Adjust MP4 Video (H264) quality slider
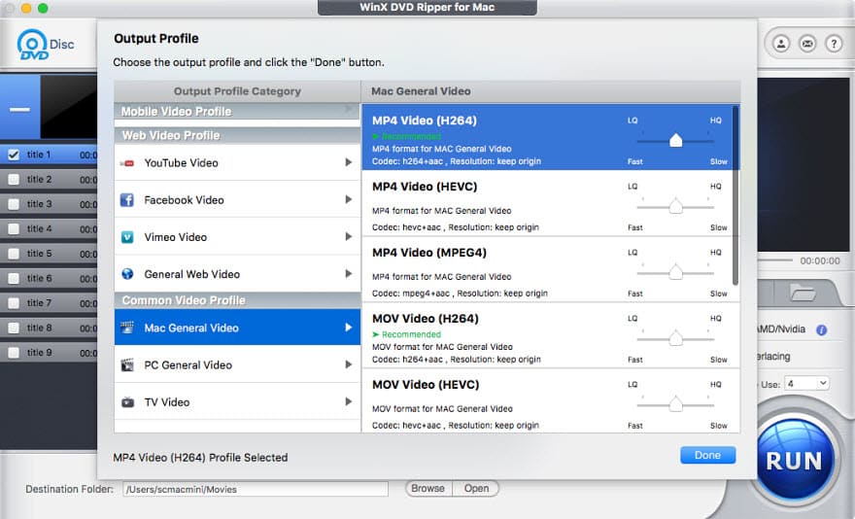The width and height of the screenshot is (855, 519). click(x=675, y=141)
